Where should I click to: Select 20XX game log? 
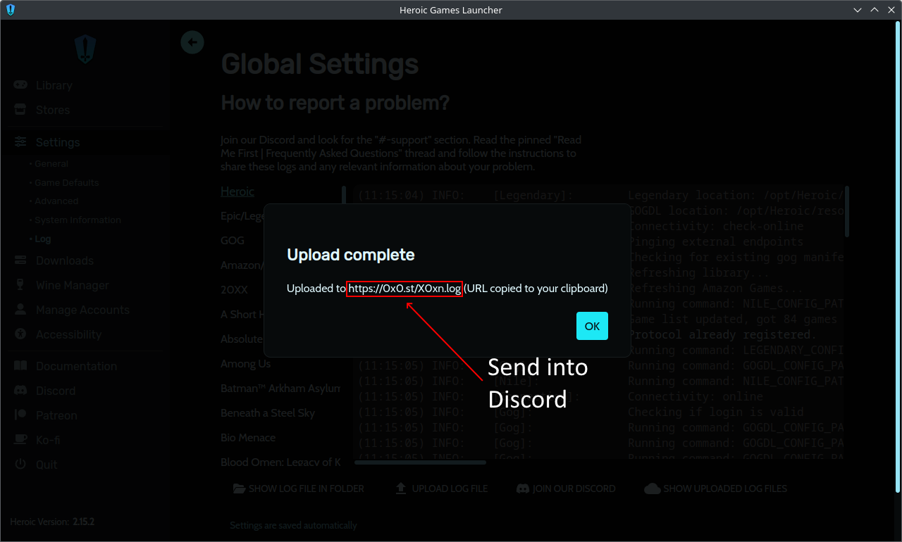pos(234,289)
